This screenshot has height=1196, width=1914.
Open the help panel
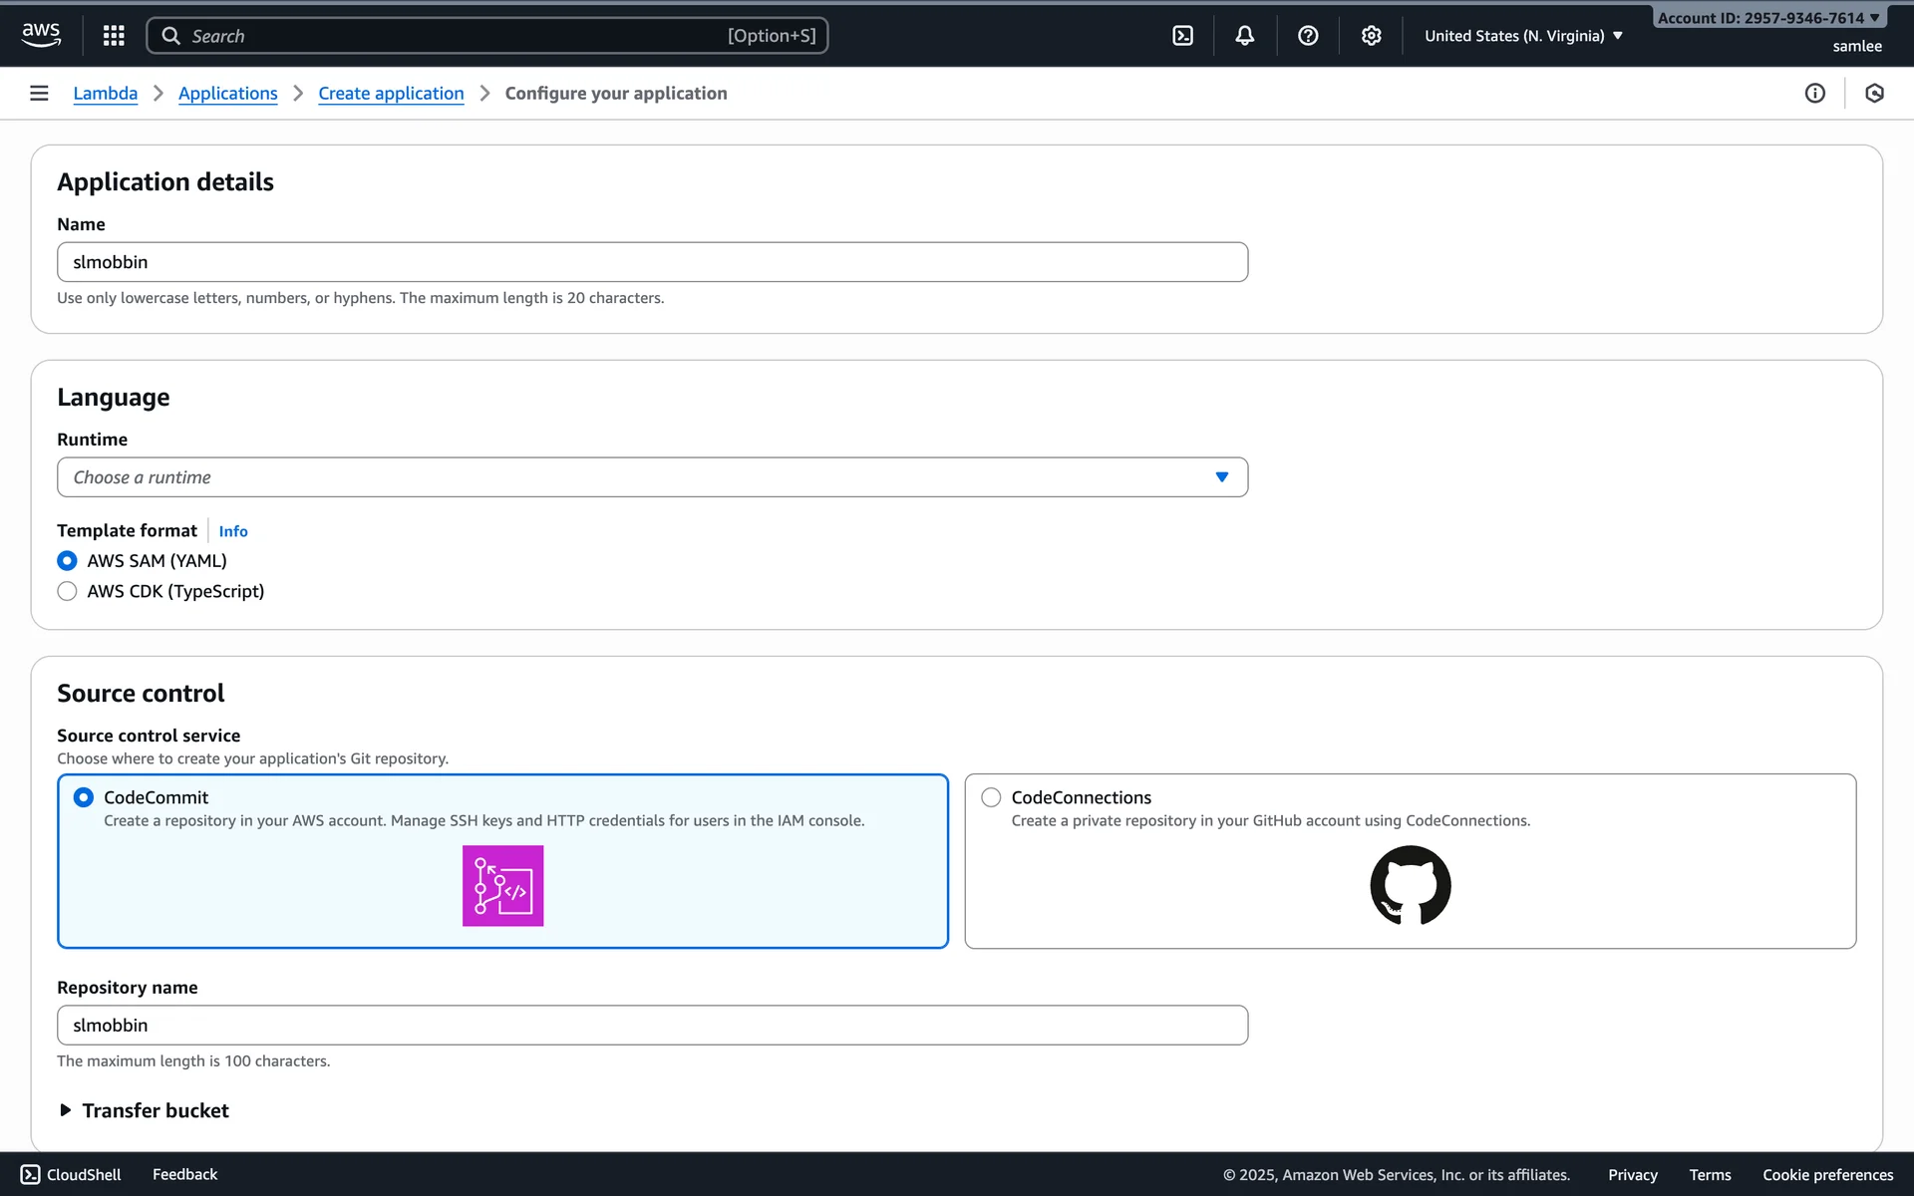click(x=1308, y=35)
